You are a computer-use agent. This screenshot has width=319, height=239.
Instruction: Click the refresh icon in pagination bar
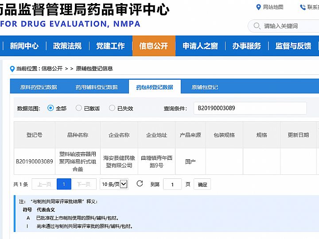(140, 184)
